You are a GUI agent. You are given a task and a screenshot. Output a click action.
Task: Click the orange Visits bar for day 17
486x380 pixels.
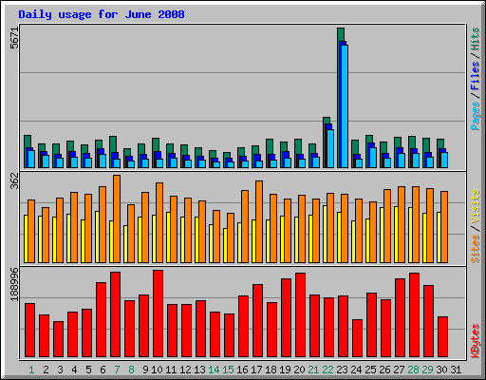pos(259,221)
